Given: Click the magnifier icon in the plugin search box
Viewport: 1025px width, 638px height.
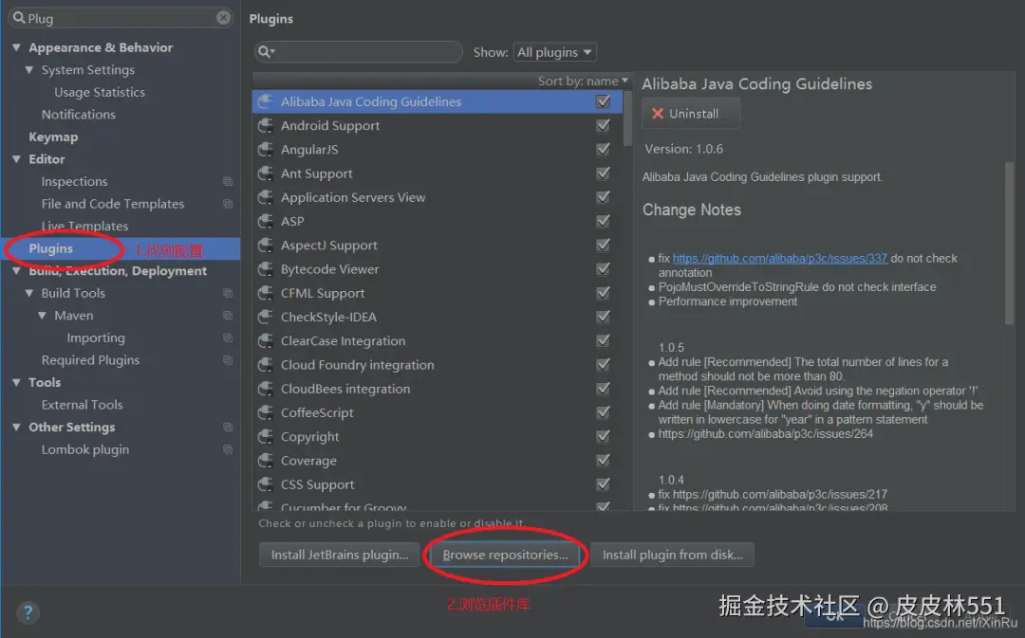Looking at the screenshot, I should (x=266, y=51).
